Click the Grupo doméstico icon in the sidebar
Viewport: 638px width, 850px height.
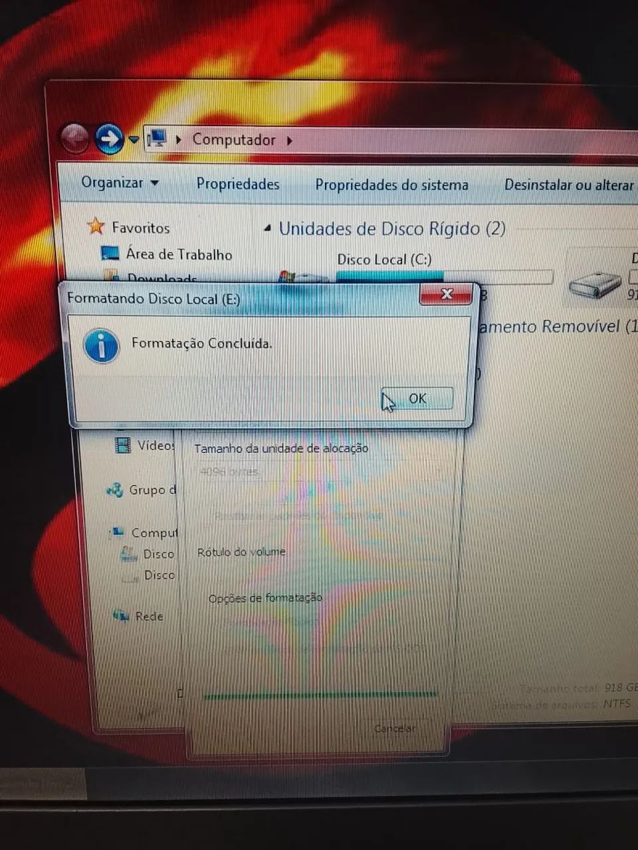114,491
